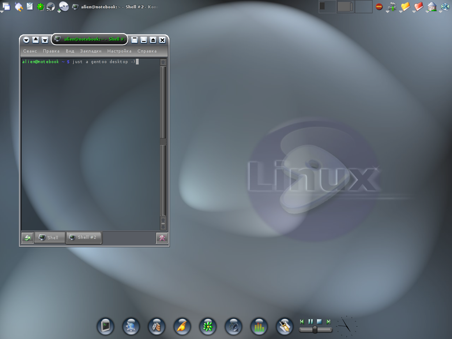This screenshot has height=339, width=452.
Task: Open the yellow folder icon in top panel
Action: (x=405, y=6)
